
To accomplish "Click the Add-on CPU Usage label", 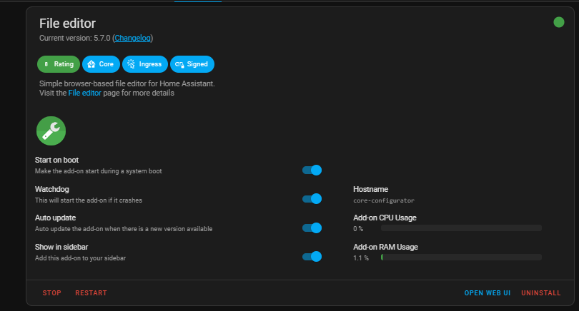I will coord(385,218).
